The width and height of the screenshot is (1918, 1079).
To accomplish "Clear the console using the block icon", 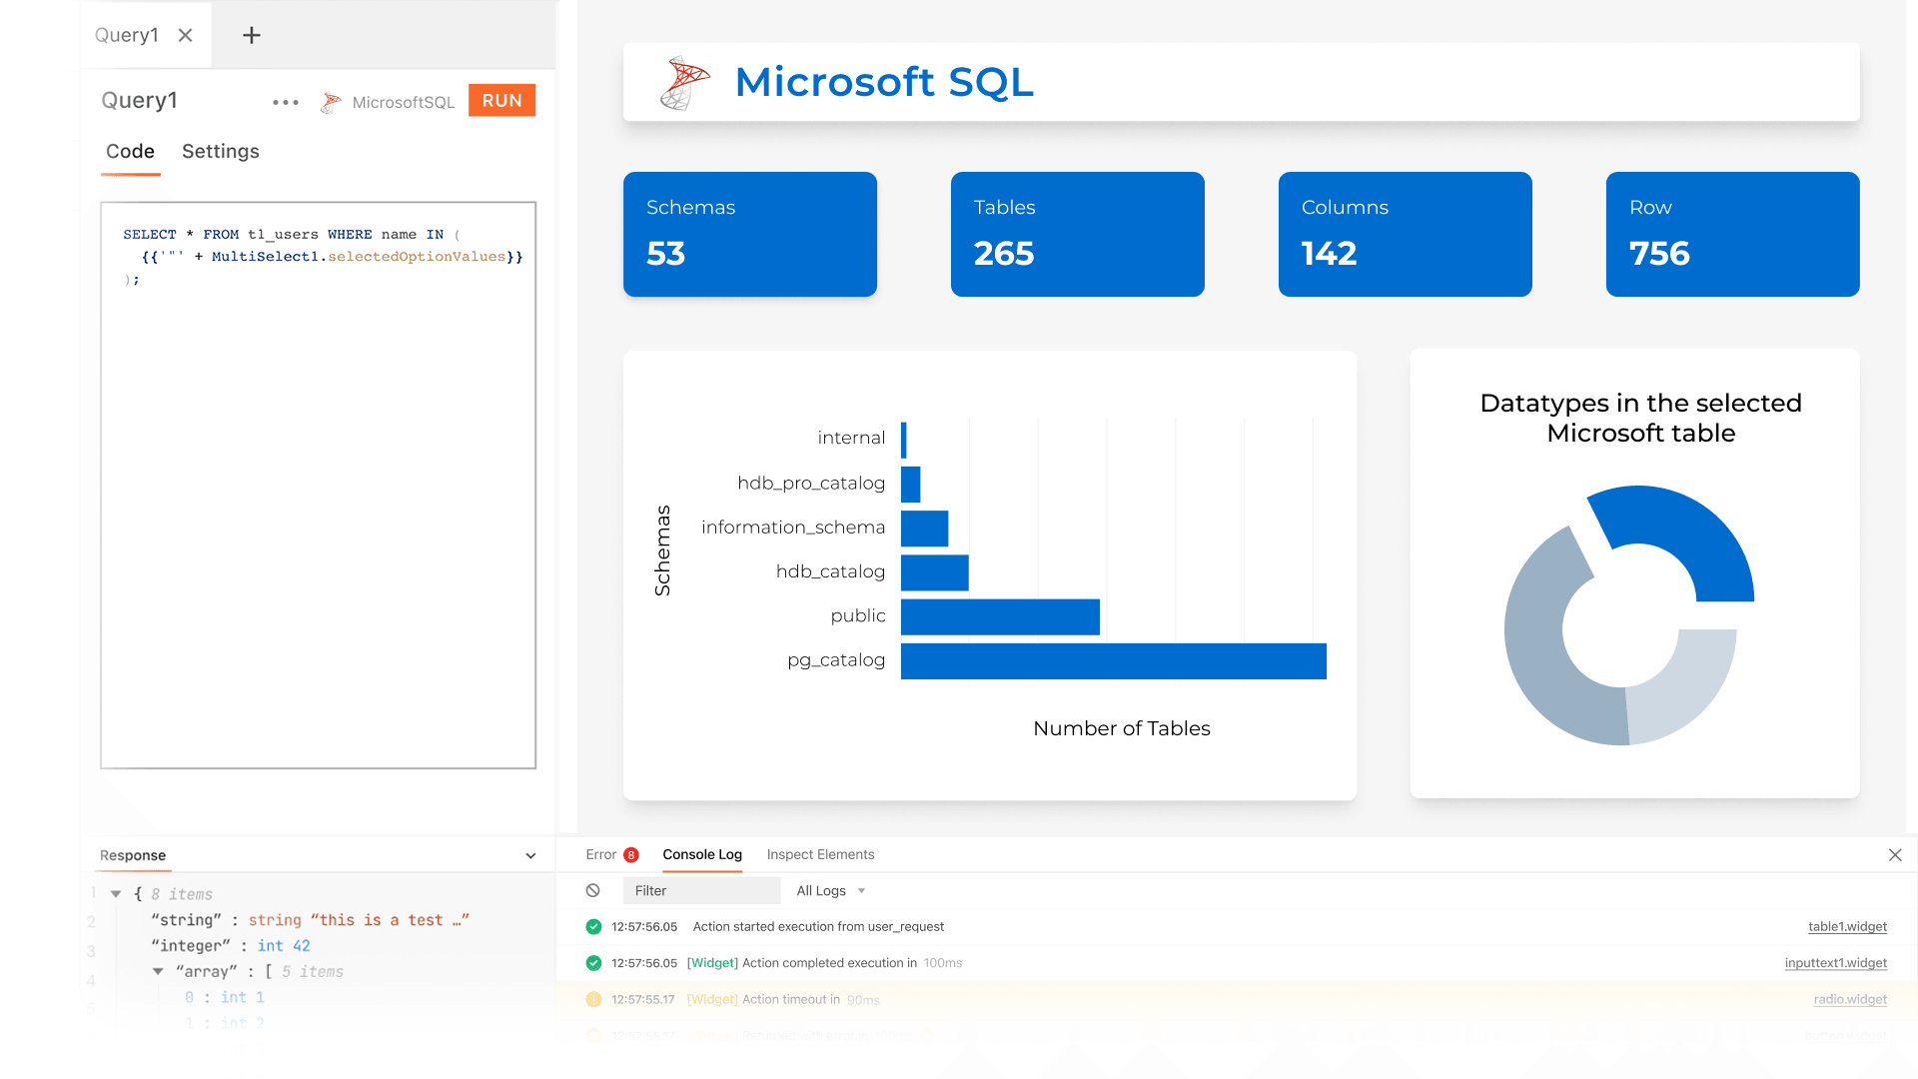I will 594,889.
